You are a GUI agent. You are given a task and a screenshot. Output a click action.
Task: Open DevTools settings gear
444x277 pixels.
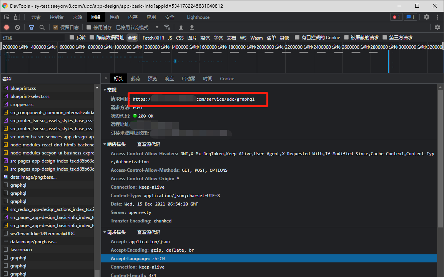(426, 17)
